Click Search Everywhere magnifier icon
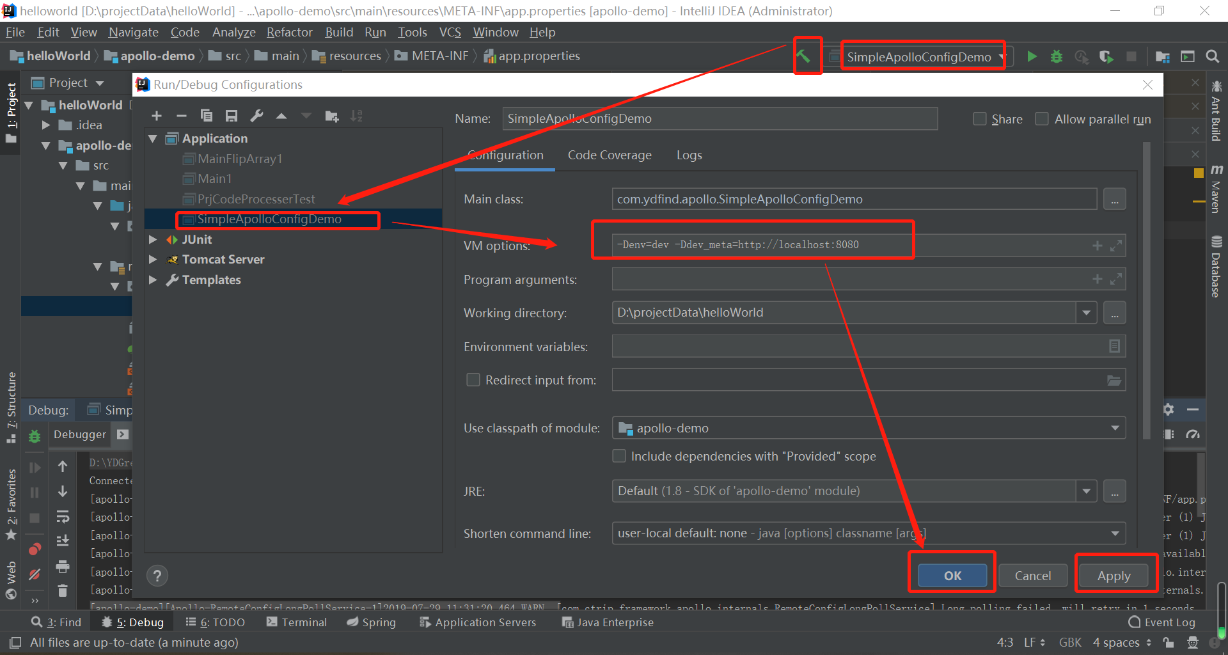 [1212, 56]
